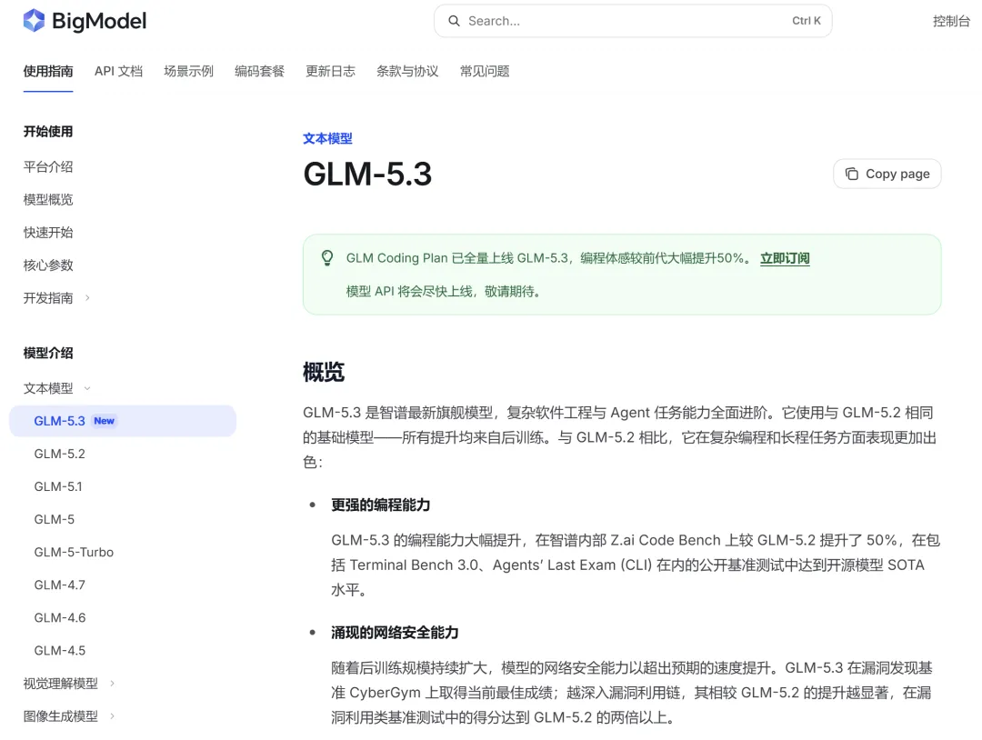Click the 模型介绍 sidebar heading
The height and width of the screenshot is (740, 982).
(x=48, y=353)
